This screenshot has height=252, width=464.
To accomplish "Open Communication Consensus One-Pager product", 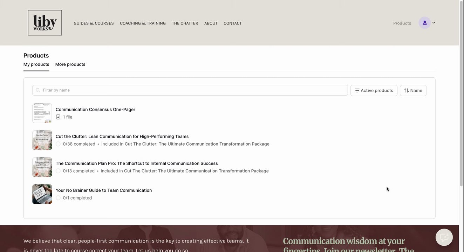I will pyautogui.click(x=95, y=110).
